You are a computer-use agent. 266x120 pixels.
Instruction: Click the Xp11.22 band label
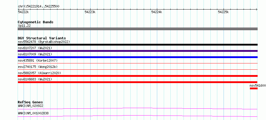tap(24, 26)
